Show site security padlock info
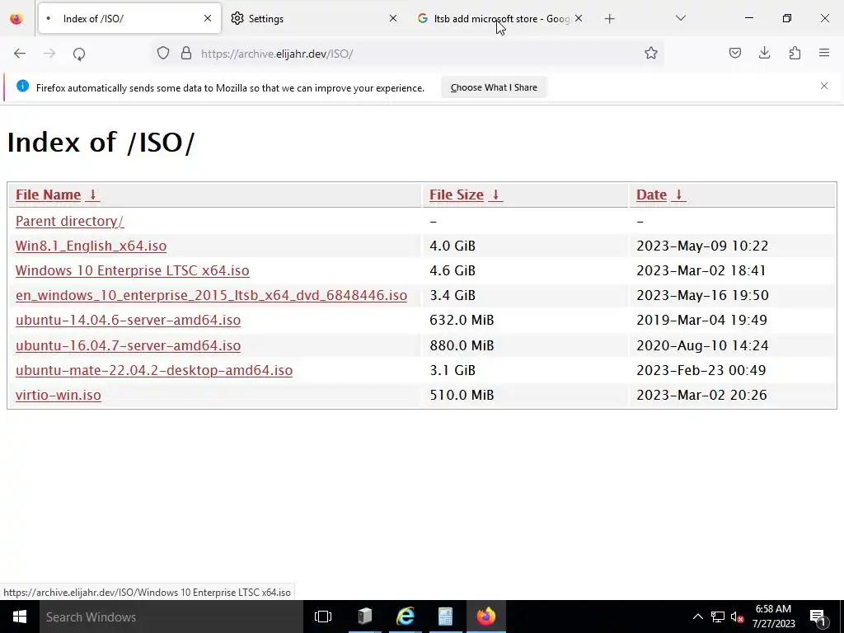 (186, 54)
